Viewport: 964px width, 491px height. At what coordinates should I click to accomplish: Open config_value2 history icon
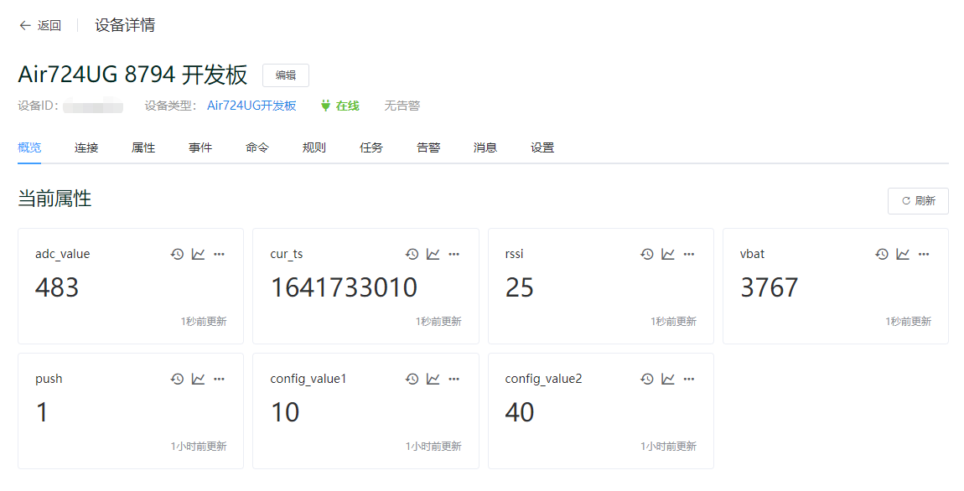pos(647,379)
